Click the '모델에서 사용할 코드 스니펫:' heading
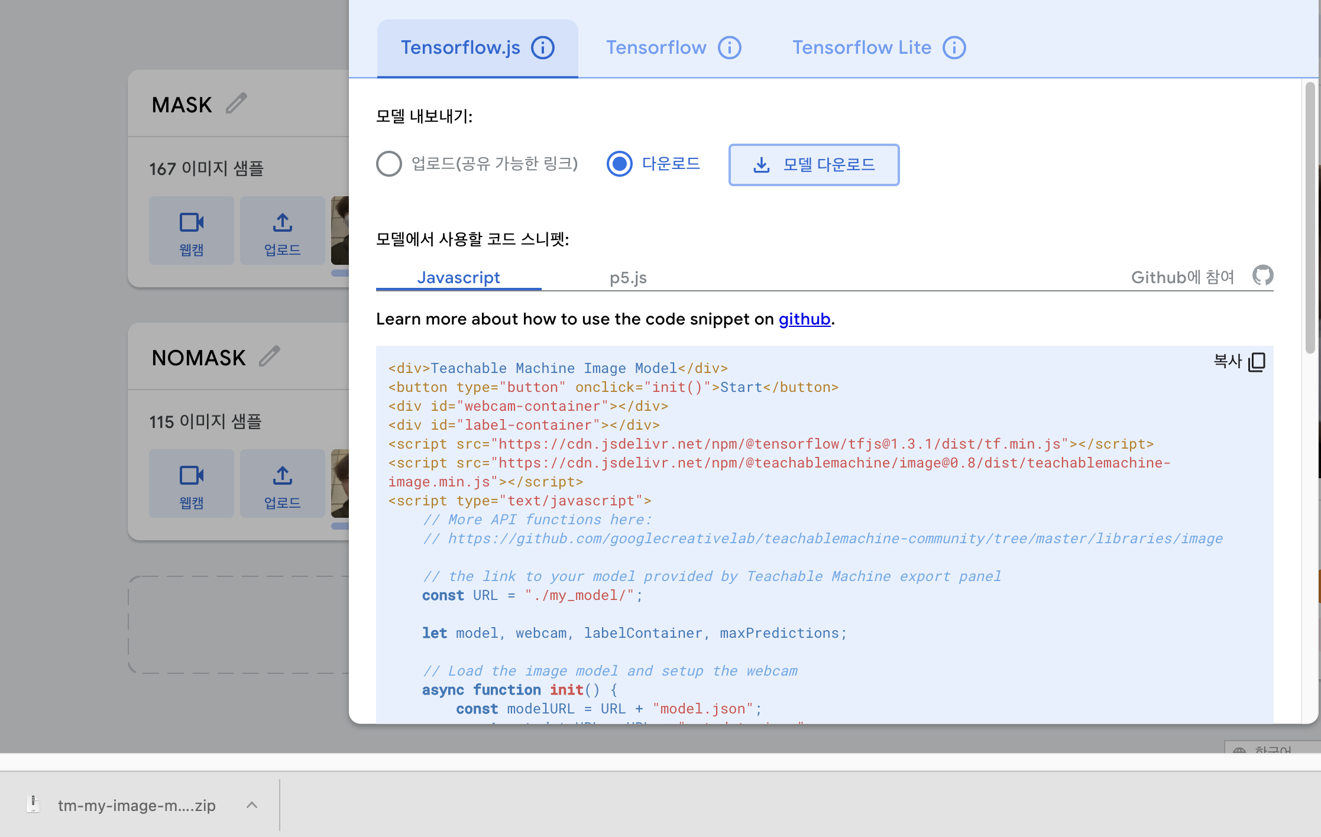The width and height of the screenshot is (1321, 837). pos(472,239)
